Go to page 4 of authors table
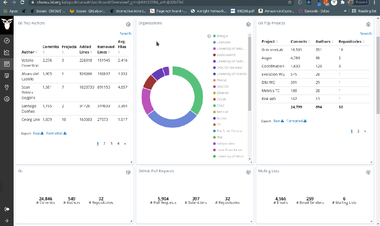The image size is (380, 226). pyautogui.click(x=118, y=143)
